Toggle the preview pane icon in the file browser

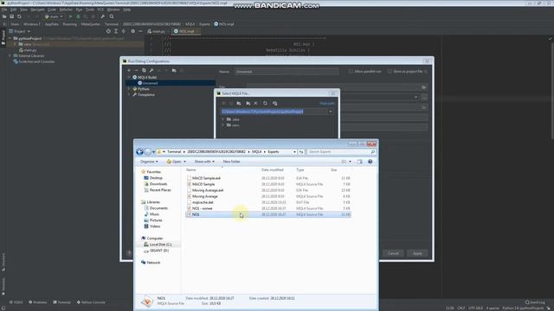coord(360,162)
